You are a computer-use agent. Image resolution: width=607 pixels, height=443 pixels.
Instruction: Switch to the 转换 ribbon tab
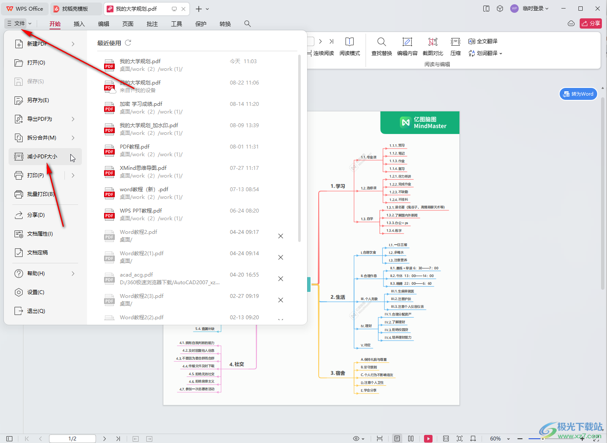pyautogui.click(x=225, y=24)
